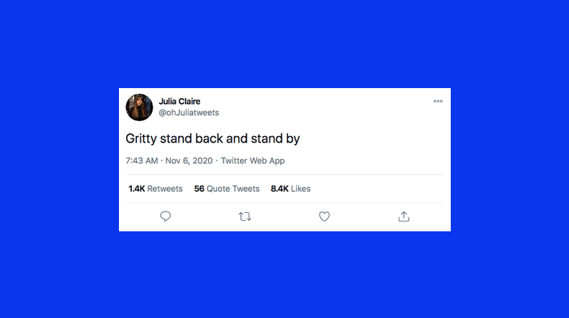
Task: View the 1.4K Retweets list
Action: (x=156, y=188)
